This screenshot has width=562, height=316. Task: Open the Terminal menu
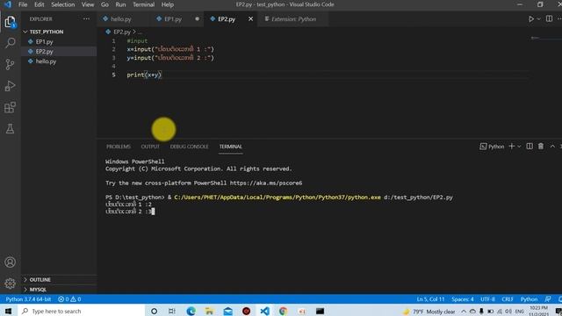click(x=143, y=4)
